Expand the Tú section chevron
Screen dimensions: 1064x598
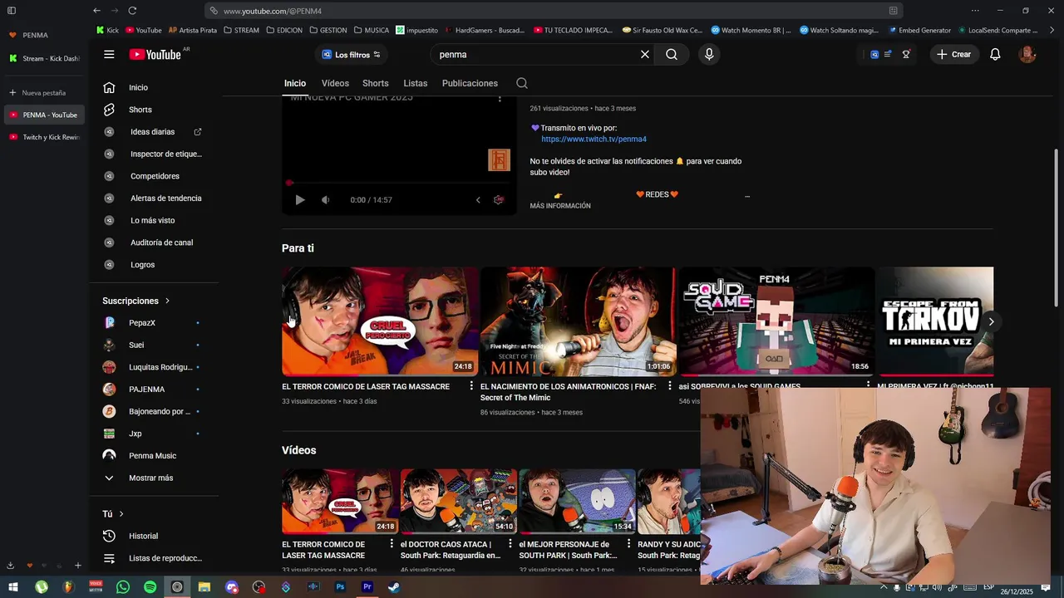tap(121, 514)
